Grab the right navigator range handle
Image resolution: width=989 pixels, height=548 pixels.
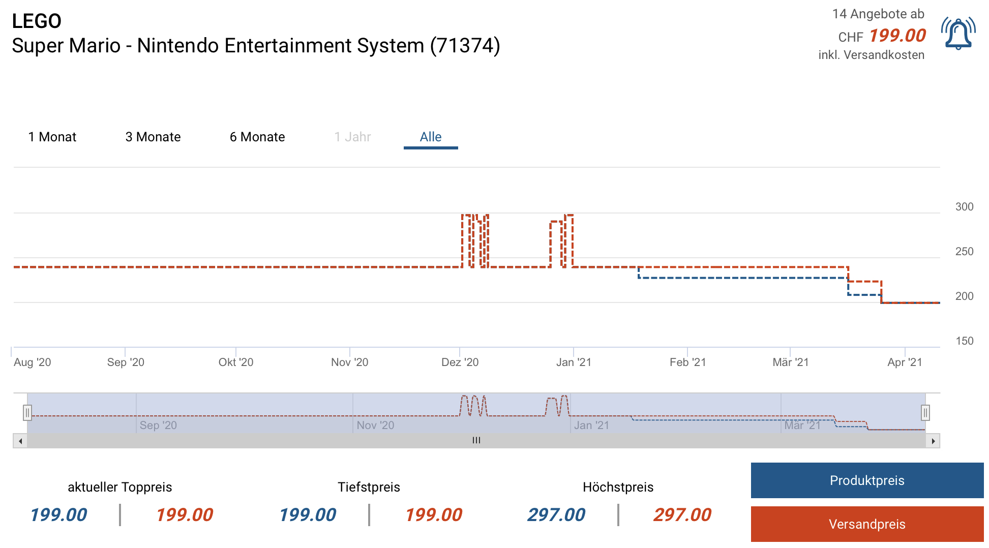coord(925,413)
